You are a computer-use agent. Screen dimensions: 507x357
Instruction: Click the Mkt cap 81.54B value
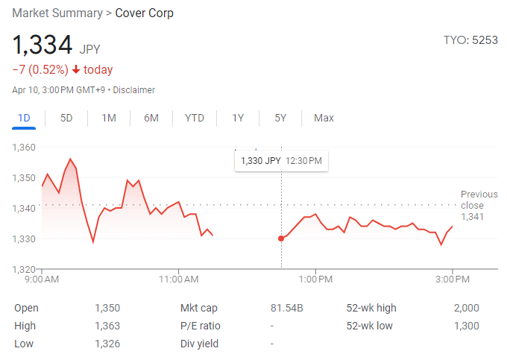coord(286,308)
